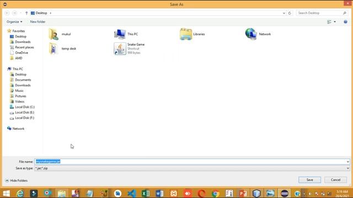
Task: Select the Snake Game shortcut
Action: [129, 48]
